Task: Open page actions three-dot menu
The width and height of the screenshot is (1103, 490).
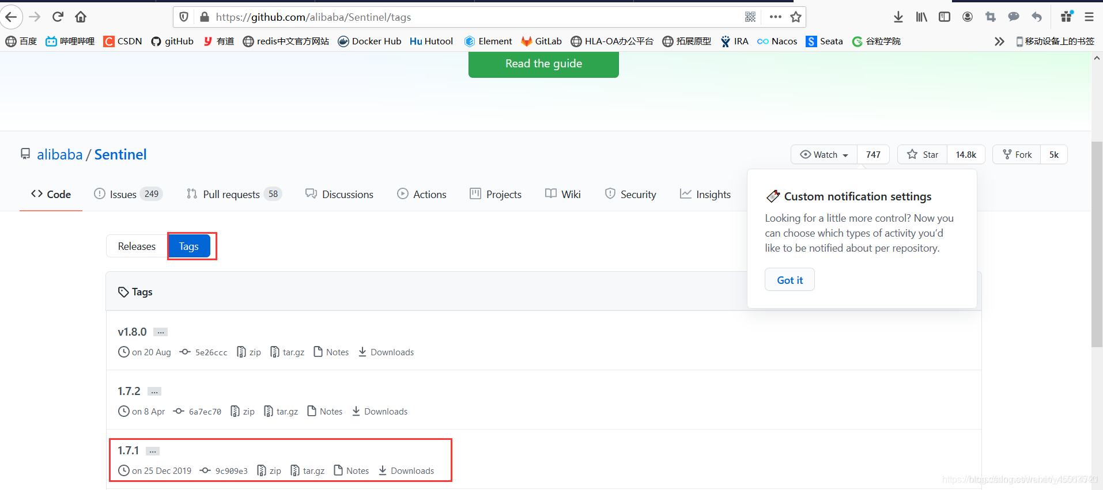Action: (775, 17)
